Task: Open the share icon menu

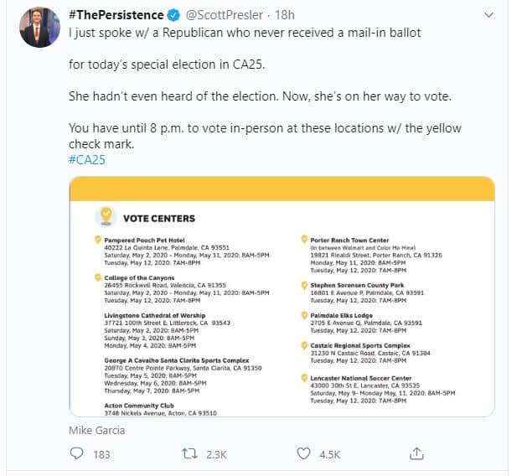Action: click(416, 454)
